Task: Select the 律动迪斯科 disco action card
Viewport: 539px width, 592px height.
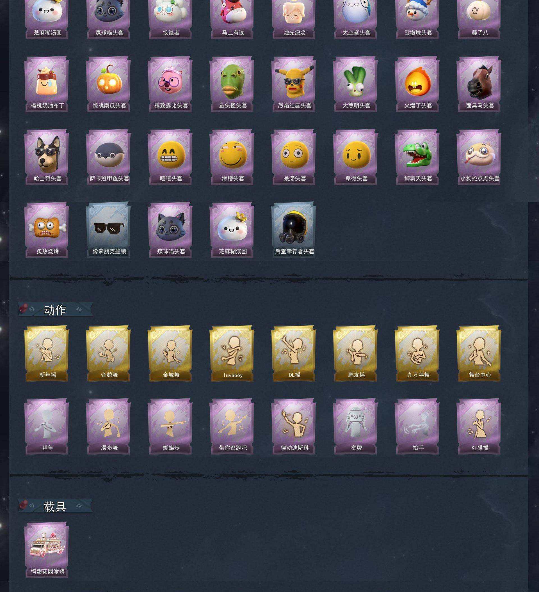Action: 294,426
